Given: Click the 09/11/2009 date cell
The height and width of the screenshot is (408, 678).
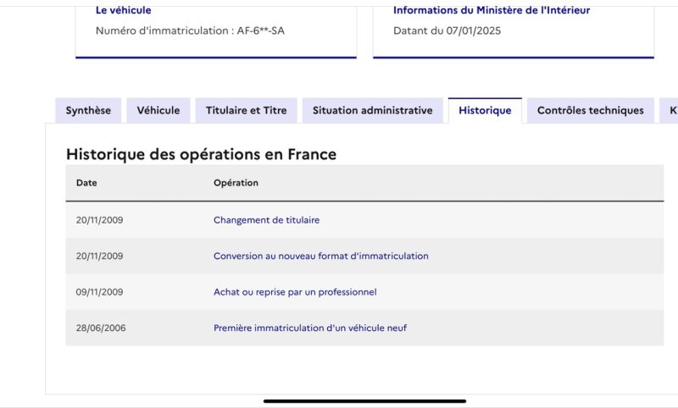Looking at the screenshot, I should (x=100, y=292).
